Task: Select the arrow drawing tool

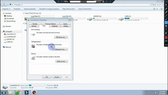Action: point(166,19)
